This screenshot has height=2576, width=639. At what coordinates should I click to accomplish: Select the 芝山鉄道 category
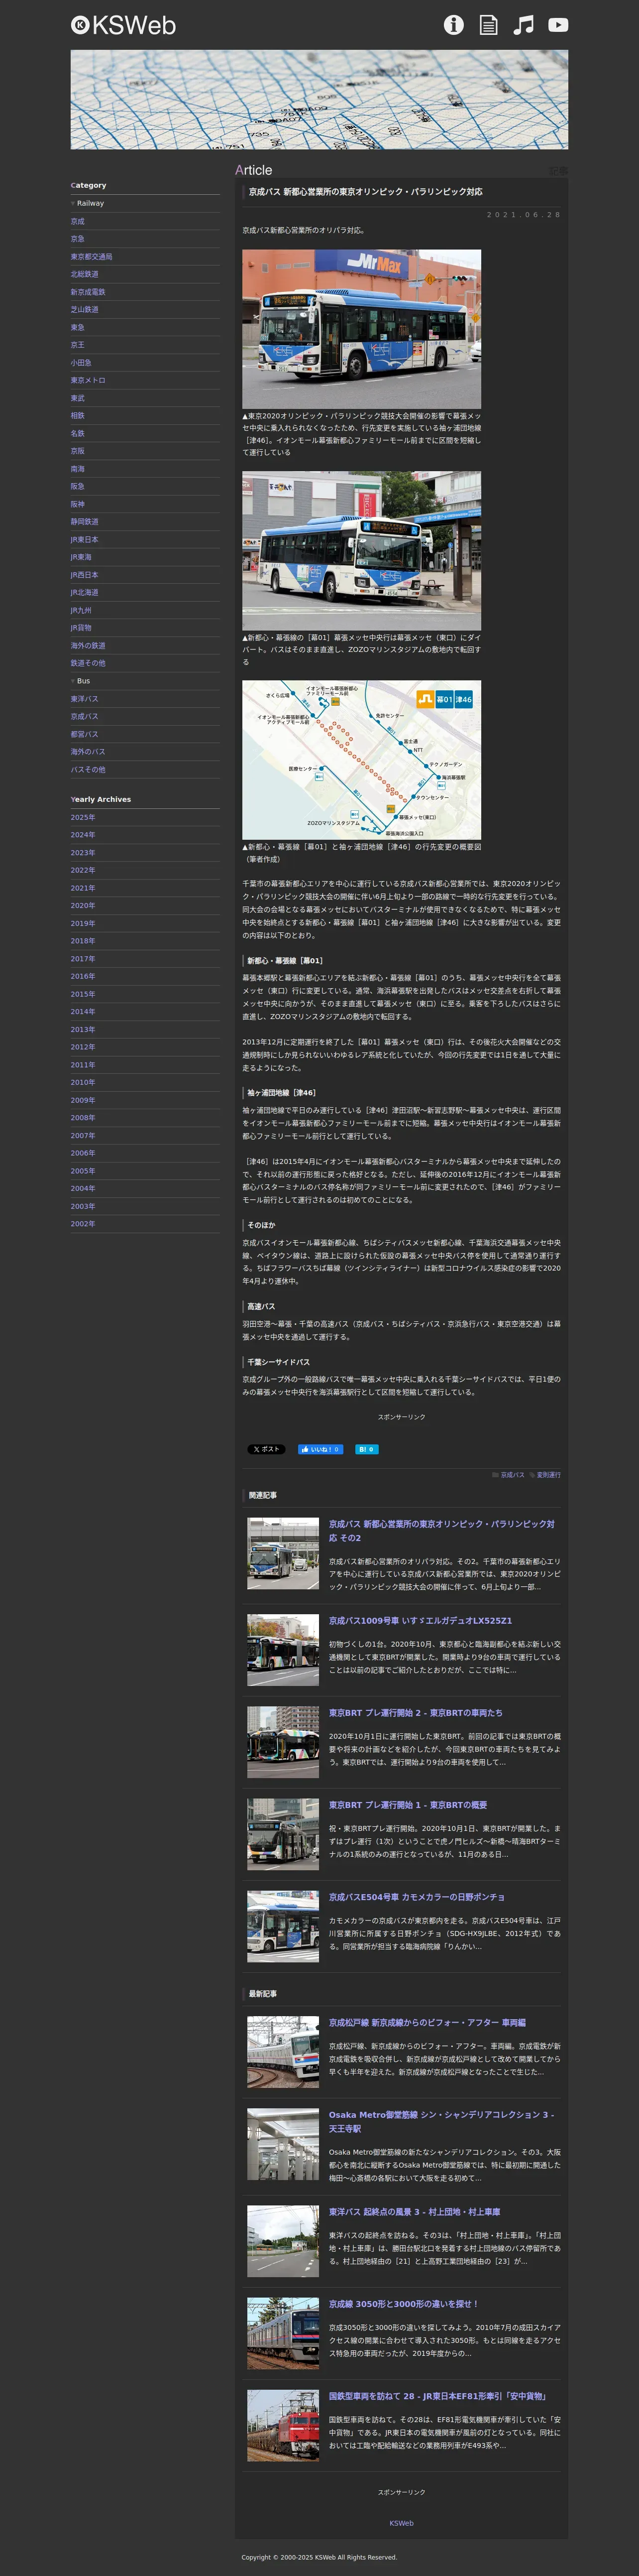click(x=84, y=310)
